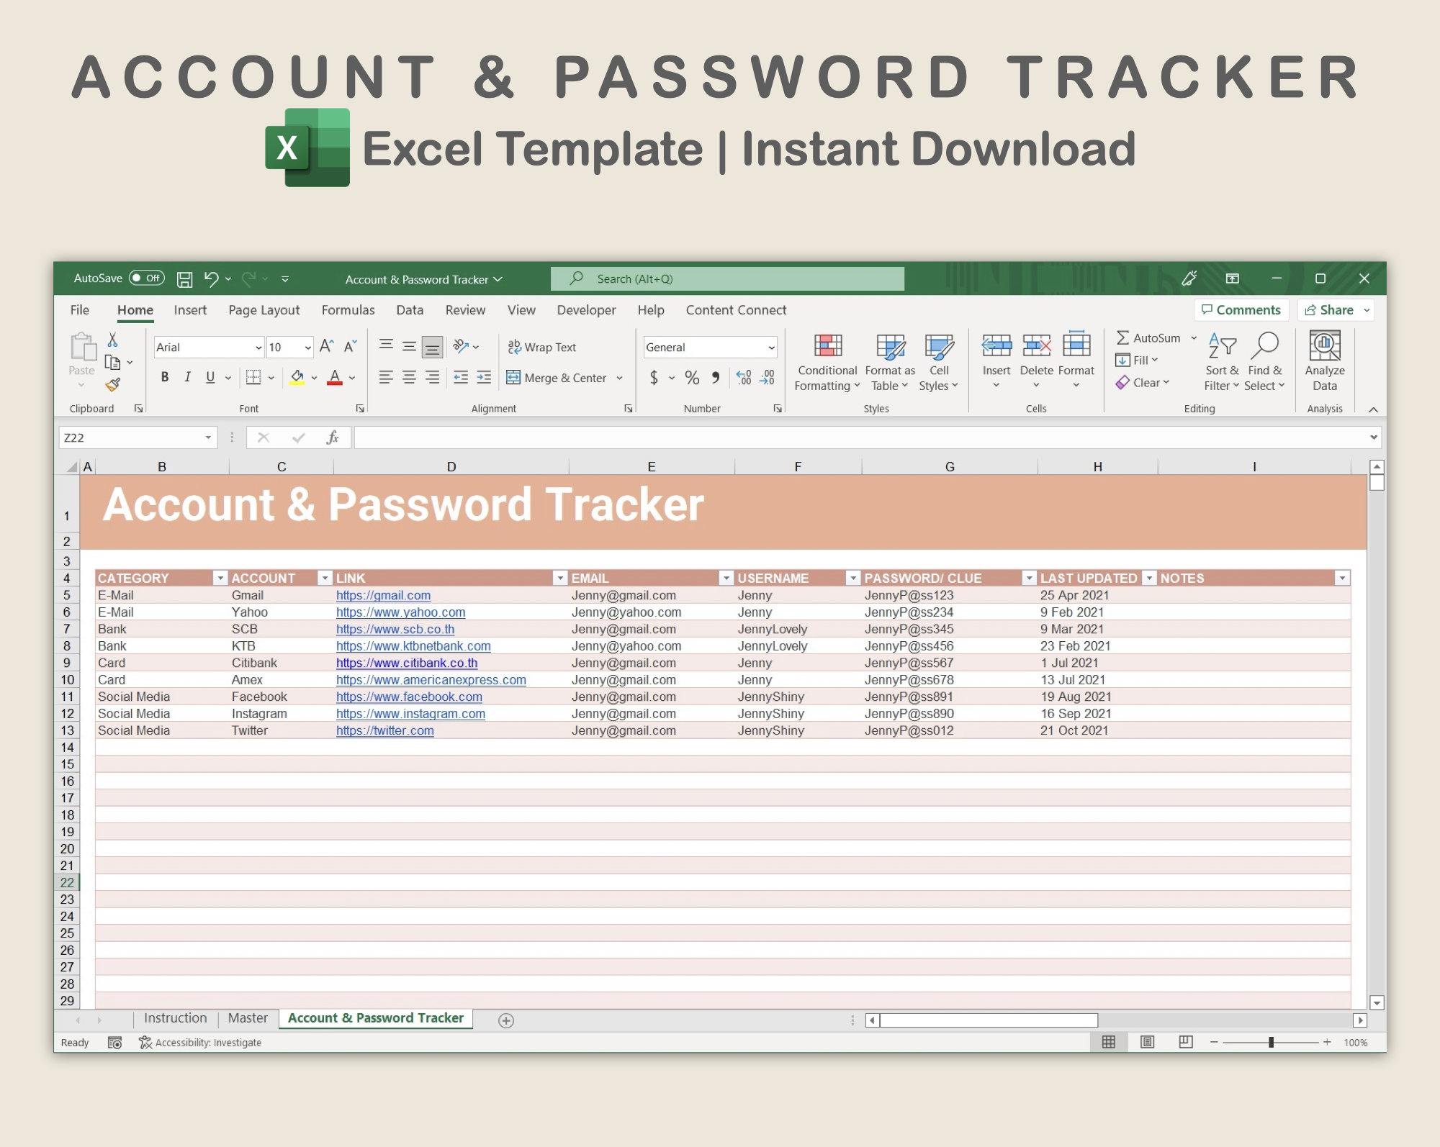The height and width of the screenshot is (1147, 1440).
Task: Click the Save icon in title bar
Action: coord(185,279)
